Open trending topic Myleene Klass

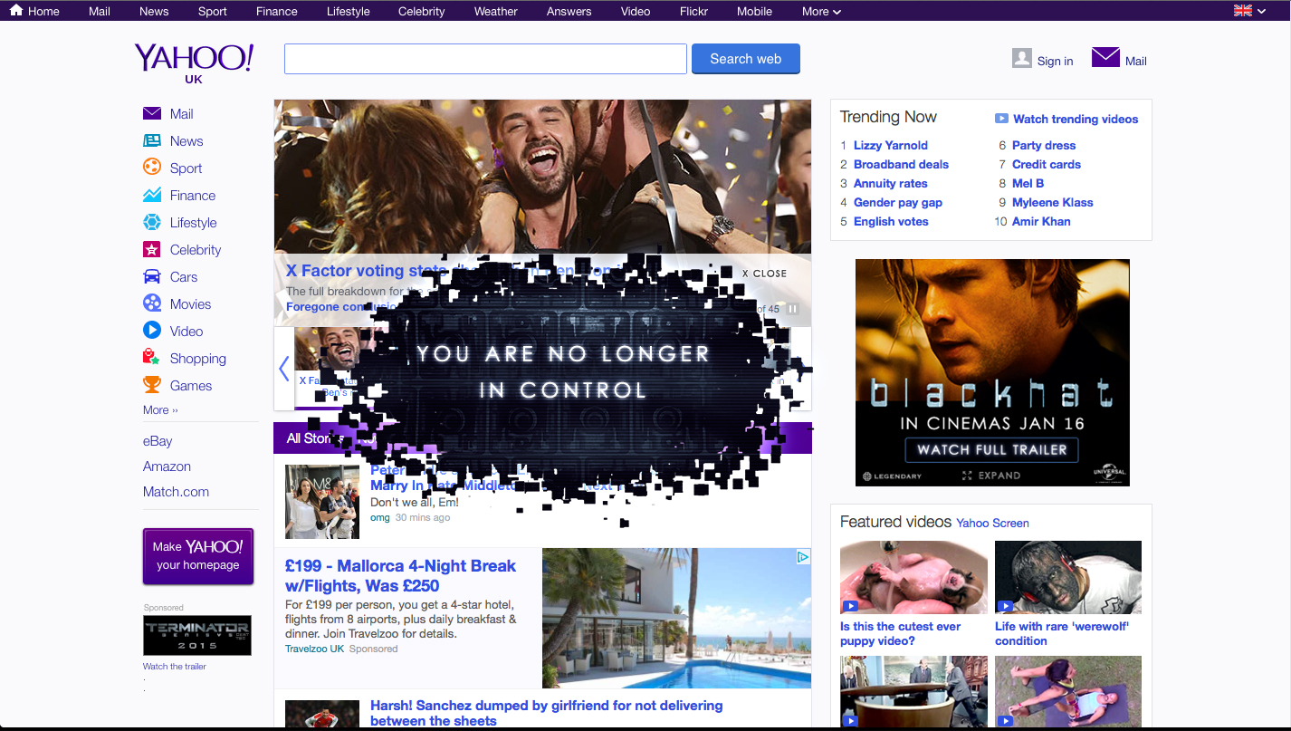[1053, 202]
